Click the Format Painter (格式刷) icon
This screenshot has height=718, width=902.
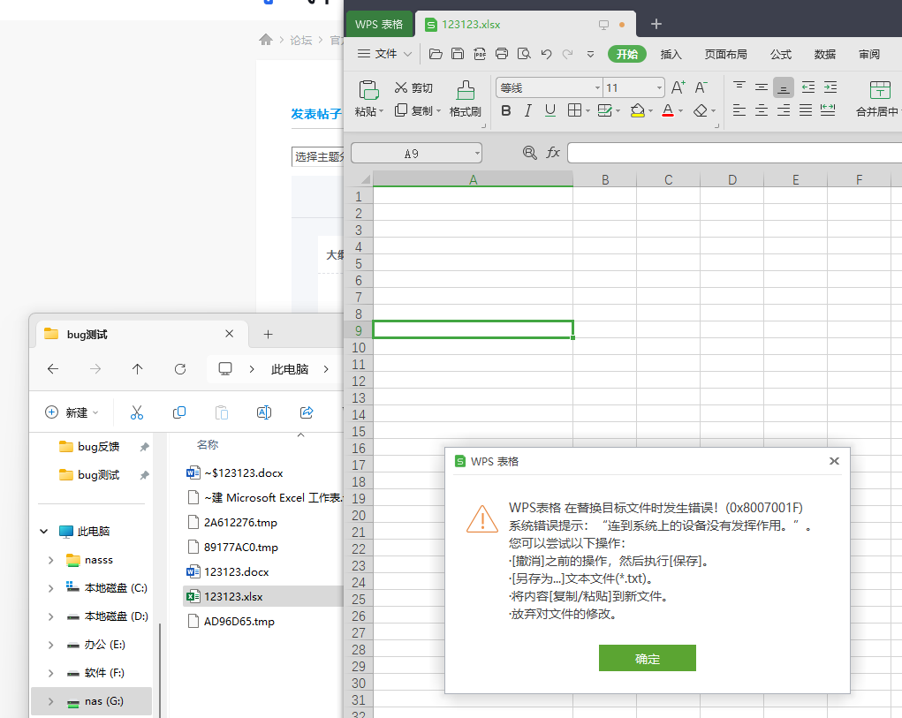click(x=465, y=90)
